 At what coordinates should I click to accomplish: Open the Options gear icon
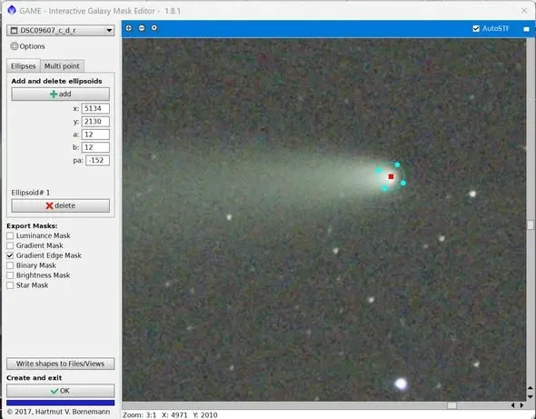click(14, 46)
